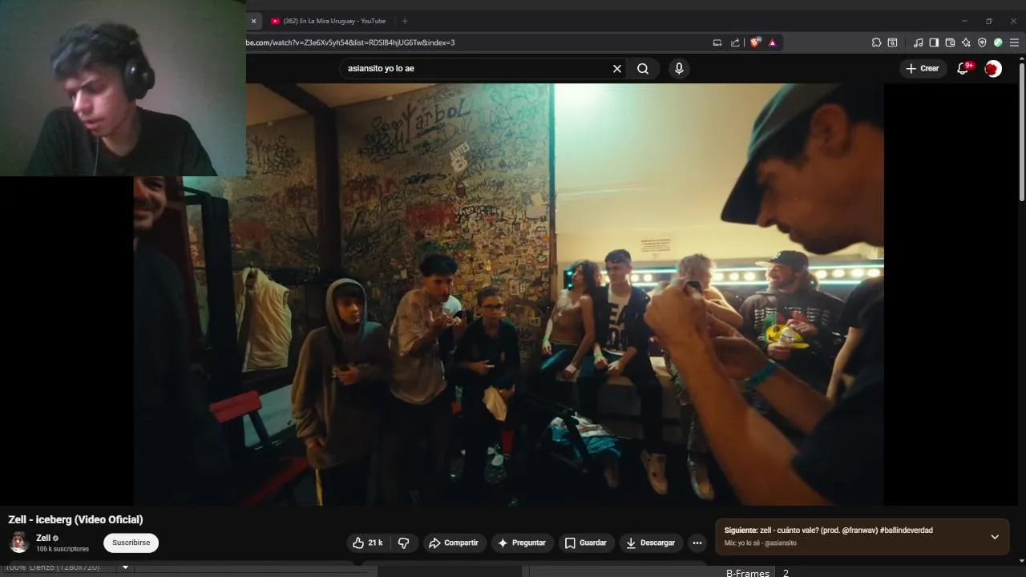Start voice search with the microphone

(679, 69)
